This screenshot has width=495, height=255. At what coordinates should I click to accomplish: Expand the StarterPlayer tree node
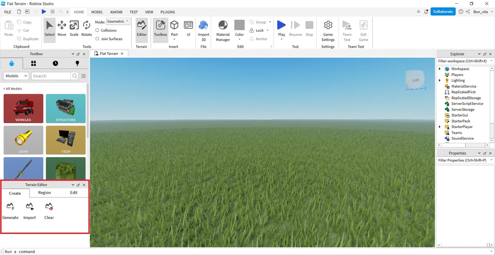point(440,127)
